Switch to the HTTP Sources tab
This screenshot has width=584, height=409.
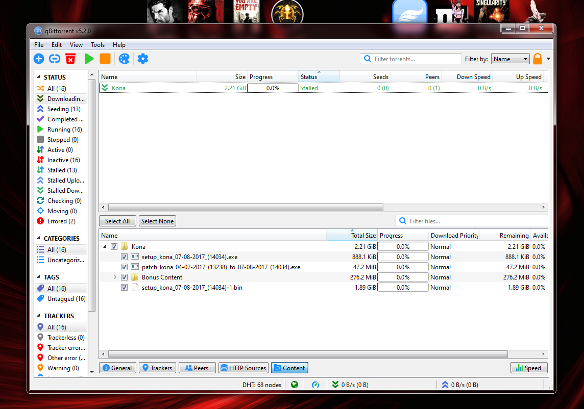coord(243,368)
